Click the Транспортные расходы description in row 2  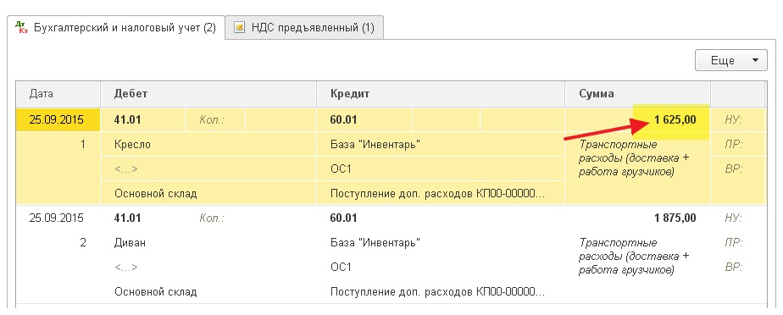click(634, 257)
